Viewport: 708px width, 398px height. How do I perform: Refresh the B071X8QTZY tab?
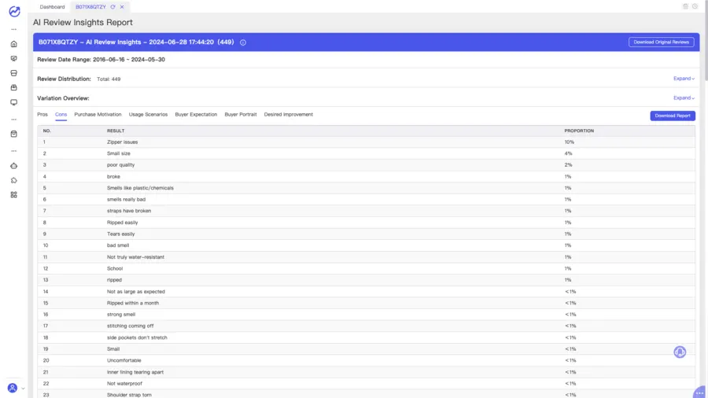point(112,7)
